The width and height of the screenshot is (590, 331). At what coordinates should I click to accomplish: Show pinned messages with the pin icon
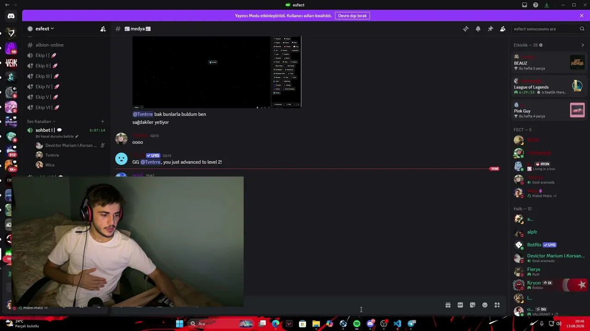click(490, 29)
